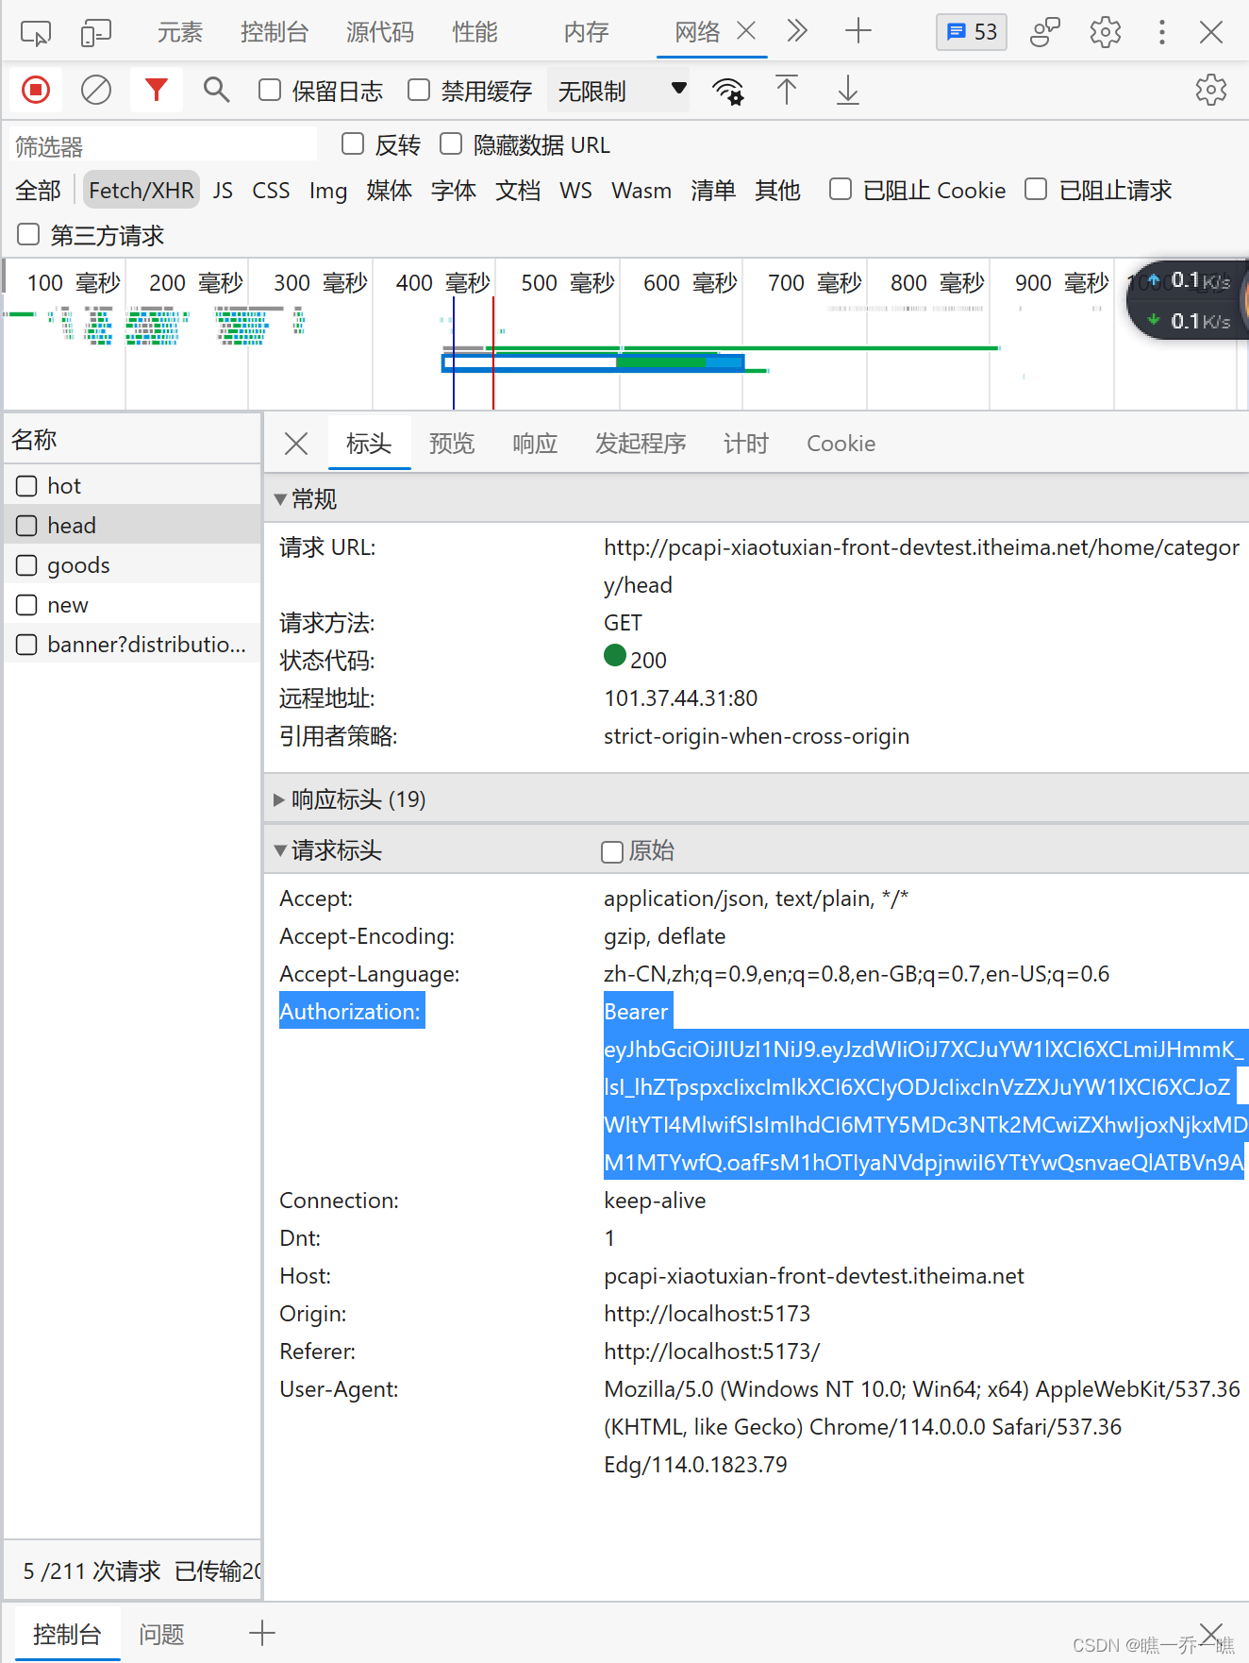Open the network search magnifier
This screenshot has width=1249, height=1663.
217,91
